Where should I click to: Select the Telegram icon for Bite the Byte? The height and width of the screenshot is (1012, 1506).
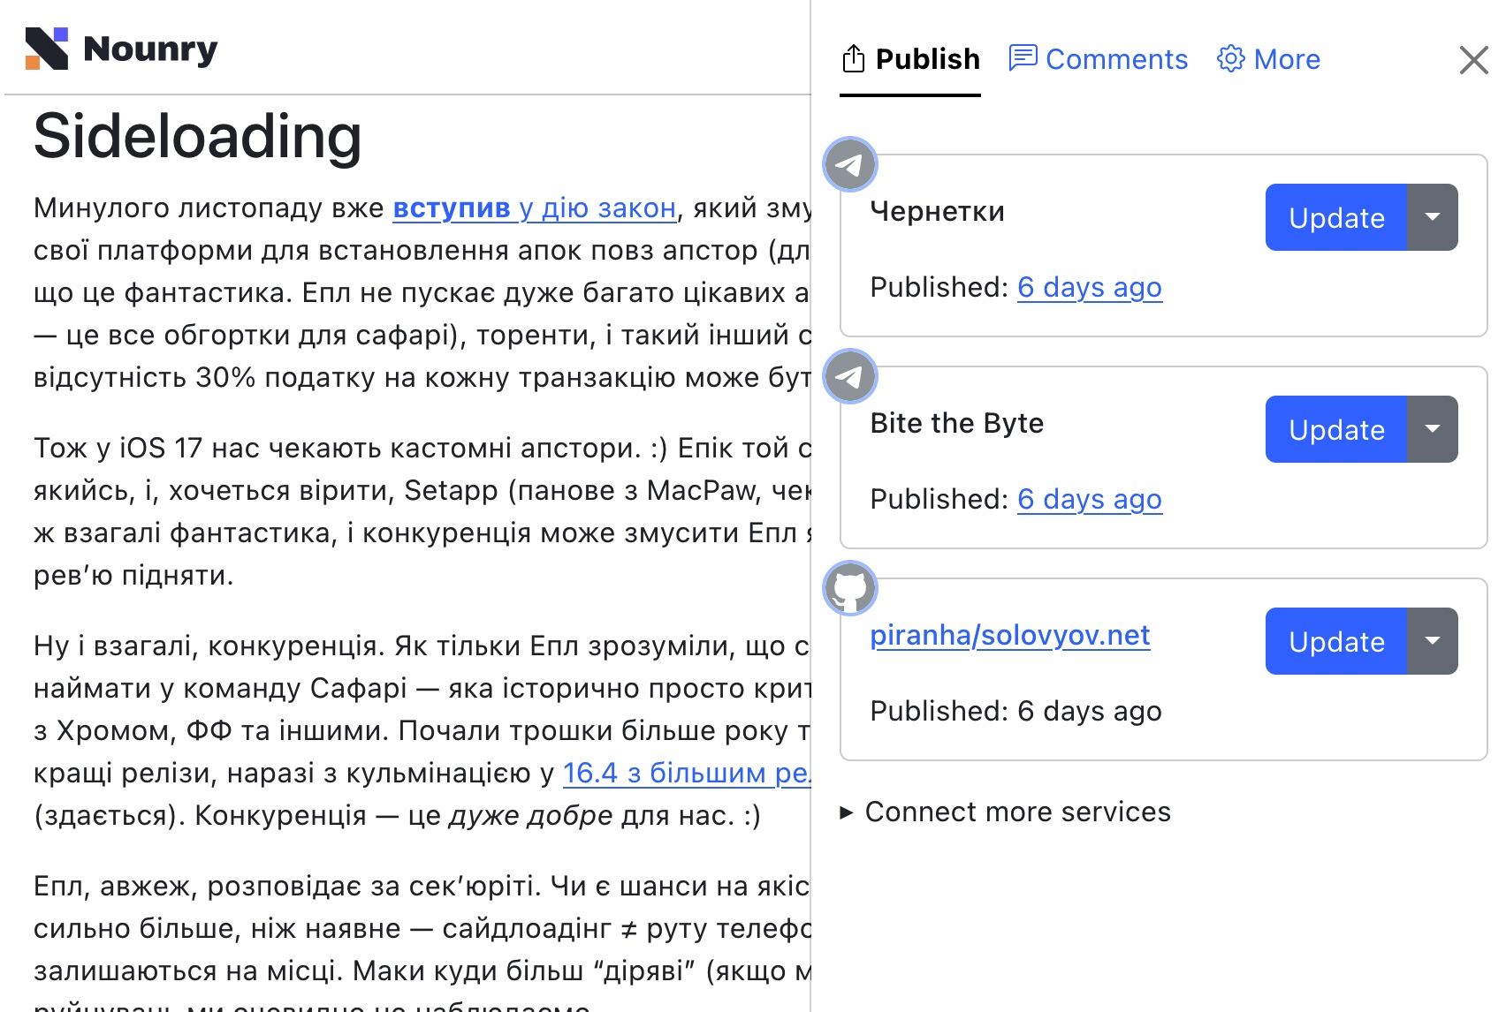click(x=849, y=376)
